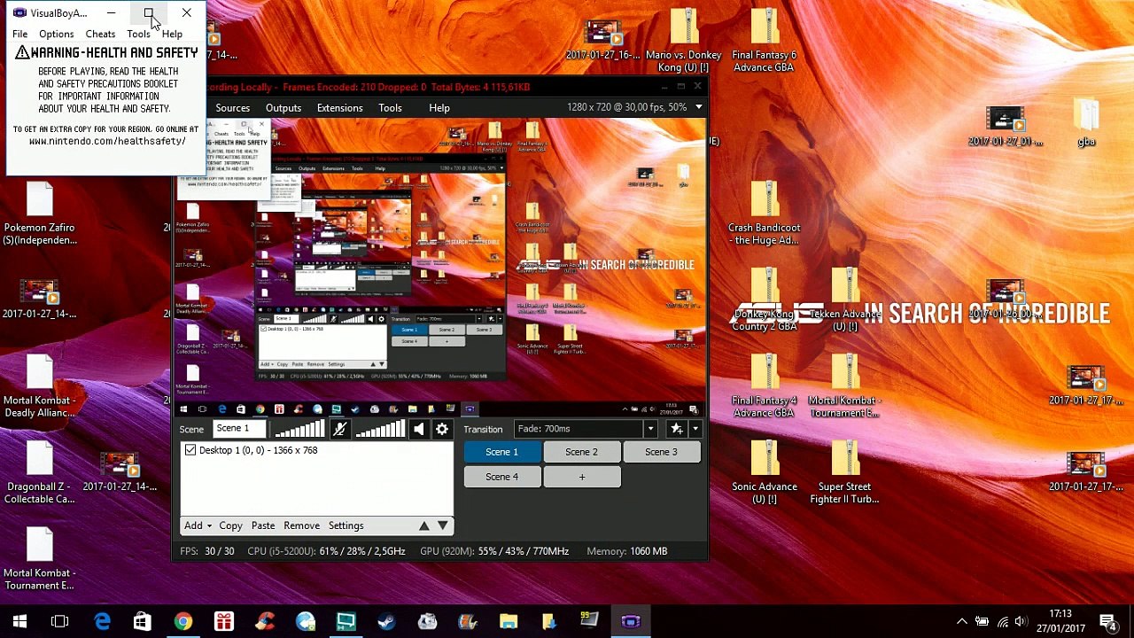
Task: Move source down with the down arrow
Action: pyautogui.click(x=443, y=525)
